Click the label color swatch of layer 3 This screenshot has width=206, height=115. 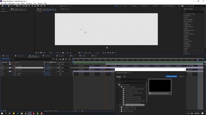click(x=10, y=72)
